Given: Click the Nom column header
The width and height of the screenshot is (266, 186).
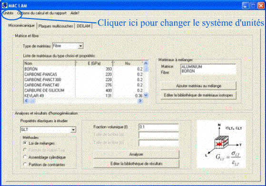Looking at the screenshot, I should (x=49, y=63).
